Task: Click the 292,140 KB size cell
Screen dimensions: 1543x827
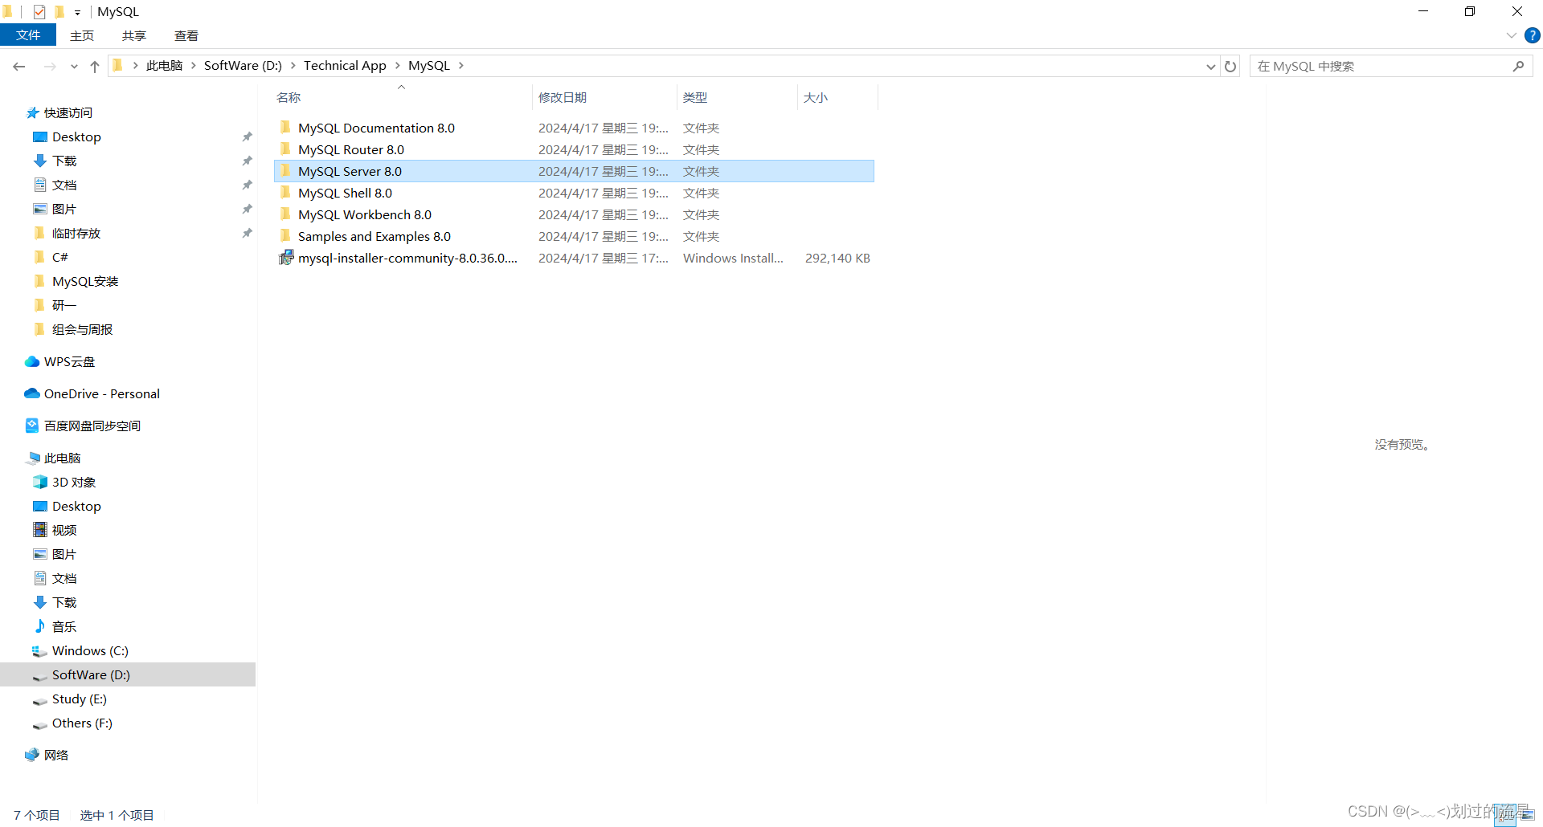Action: (x=837, y=258)
